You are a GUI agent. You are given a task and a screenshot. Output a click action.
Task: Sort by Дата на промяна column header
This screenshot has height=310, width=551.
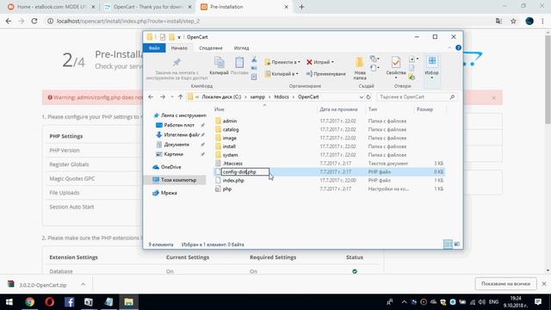point(338,109)
